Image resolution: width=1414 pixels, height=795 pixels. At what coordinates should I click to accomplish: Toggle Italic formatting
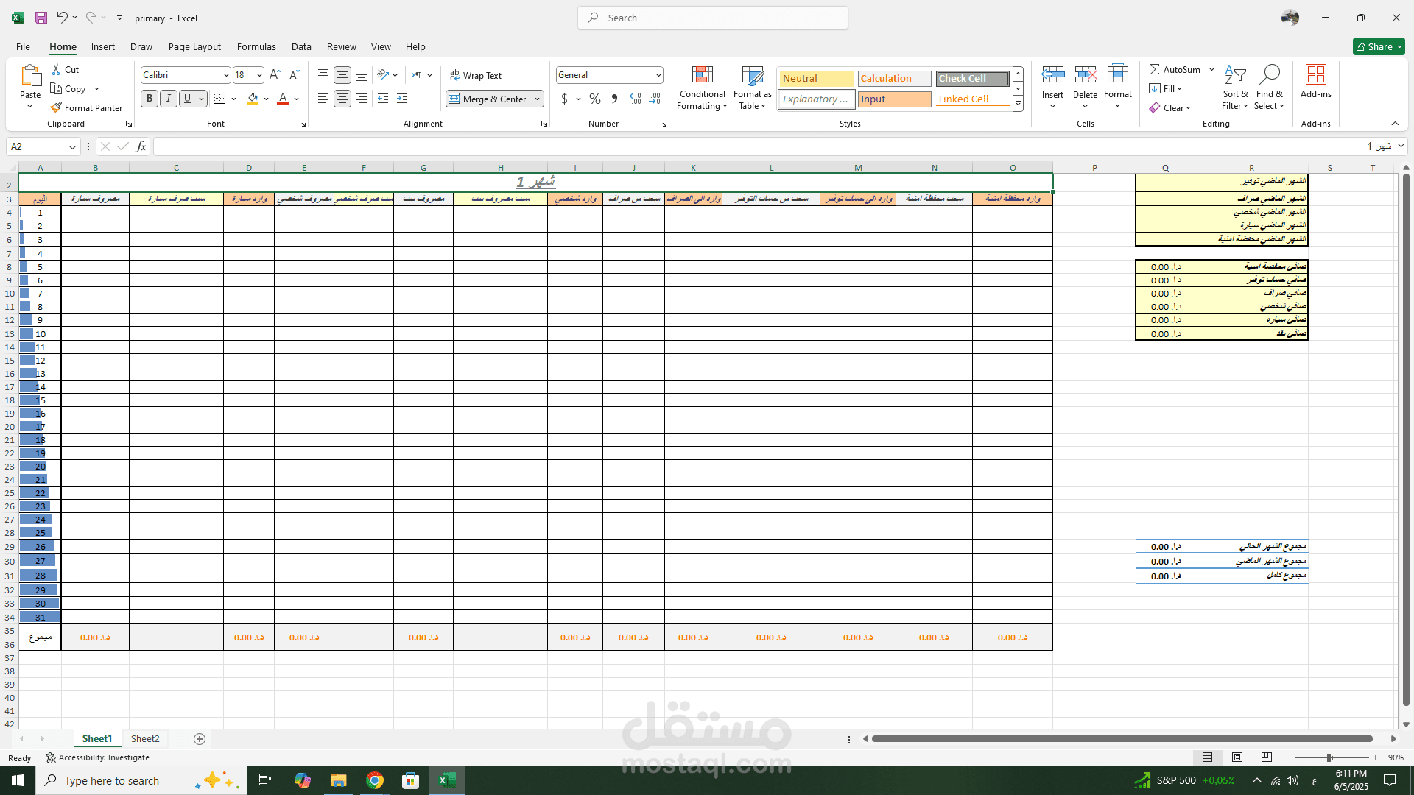coord(169,99)
